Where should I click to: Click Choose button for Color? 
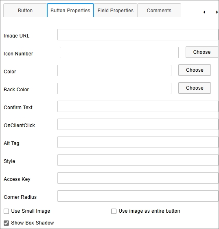coord(195,70)
